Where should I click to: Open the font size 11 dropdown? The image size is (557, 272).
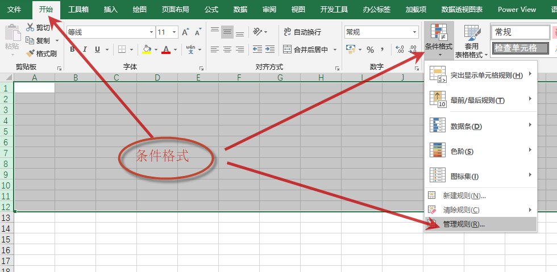(x=174, y=32)
